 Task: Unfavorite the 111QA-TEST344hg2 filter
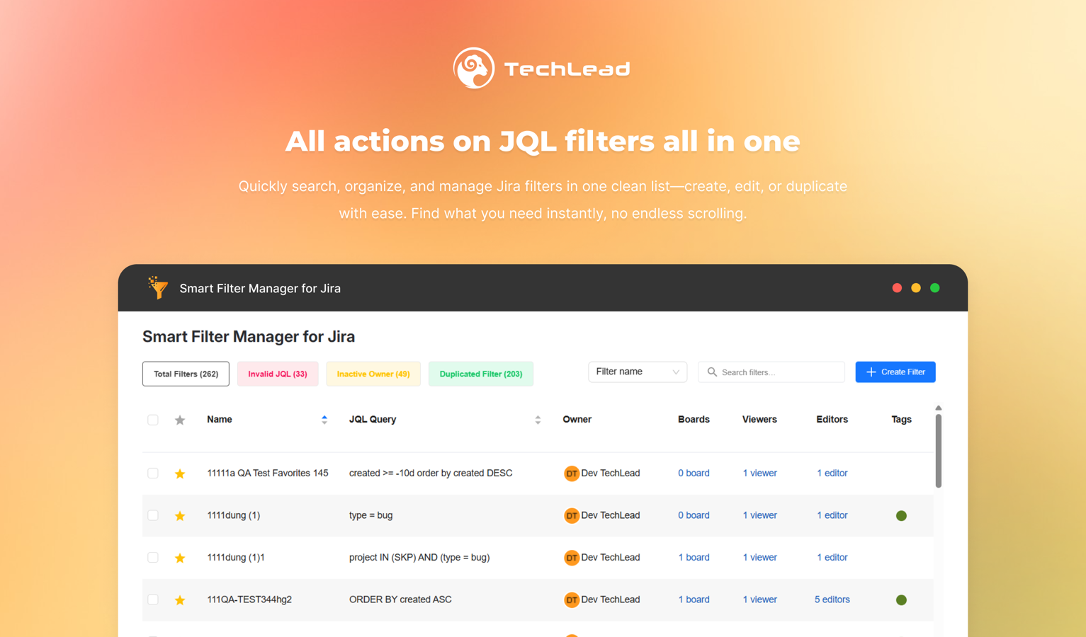[x=179, y=599]
